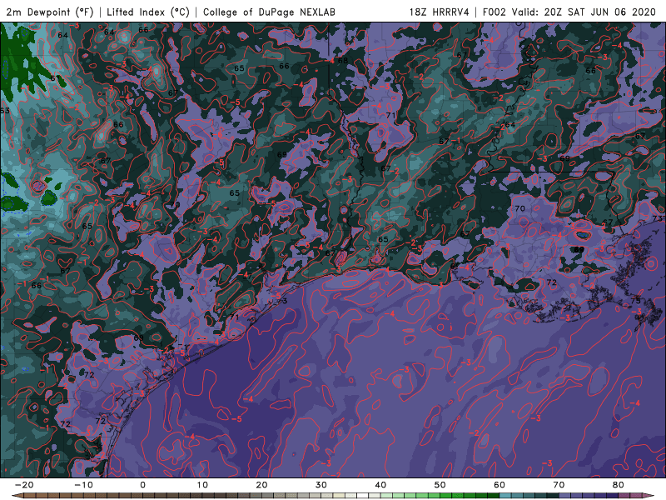Click the '60' color scale label

coord(499,485)
